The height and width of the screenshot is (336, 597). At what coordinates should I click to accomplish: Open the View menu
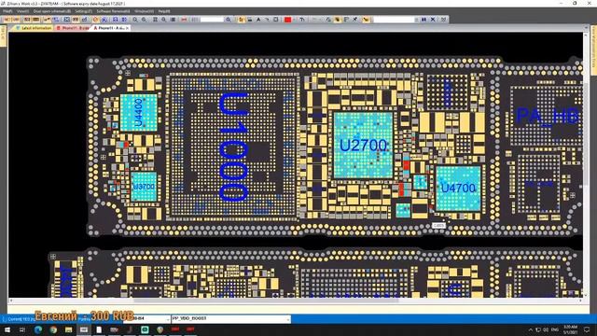coord(22,11)
